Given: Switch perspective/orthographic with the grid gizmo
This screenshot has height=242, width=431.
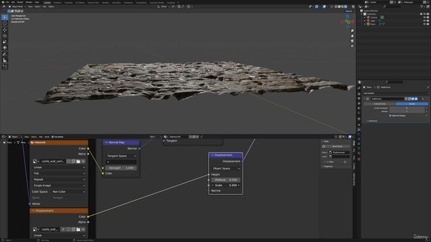Looking at the screenshot, I should (x=352, y=46).
